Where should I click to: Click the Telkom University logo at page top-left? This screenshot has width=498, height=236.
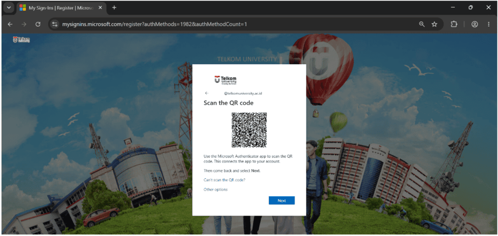21,40
